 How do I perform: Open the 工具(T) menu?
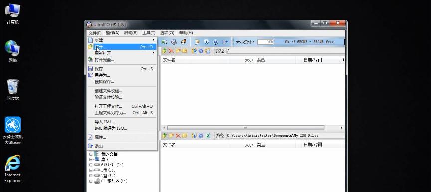point(149,33)
